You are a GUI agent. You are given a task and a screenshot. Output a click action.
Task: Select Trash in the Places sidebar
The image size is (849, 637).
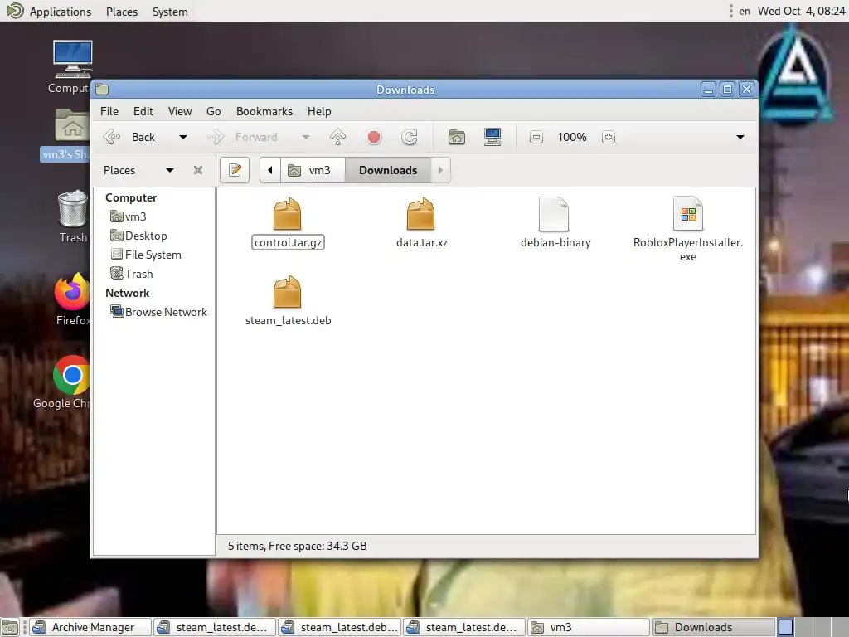pyautogui.click(x=132, y=274)
